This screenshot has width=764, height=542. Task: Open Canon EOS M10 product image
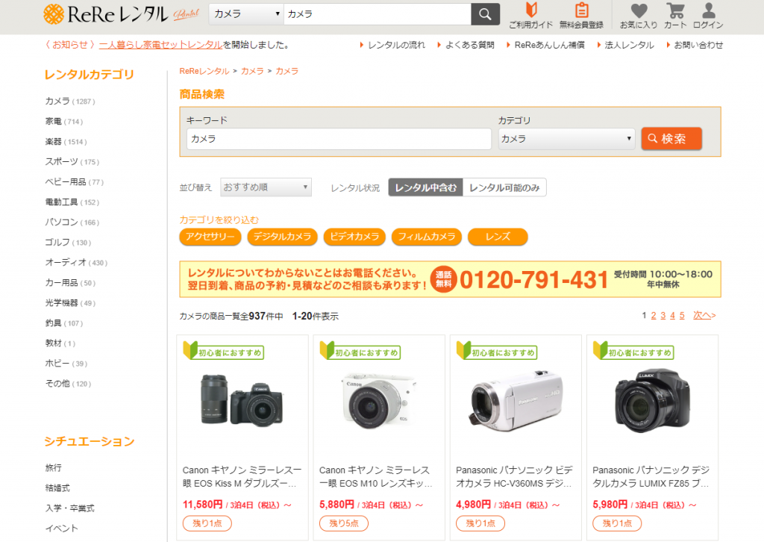pyautogui.click(x=378, y=400)
